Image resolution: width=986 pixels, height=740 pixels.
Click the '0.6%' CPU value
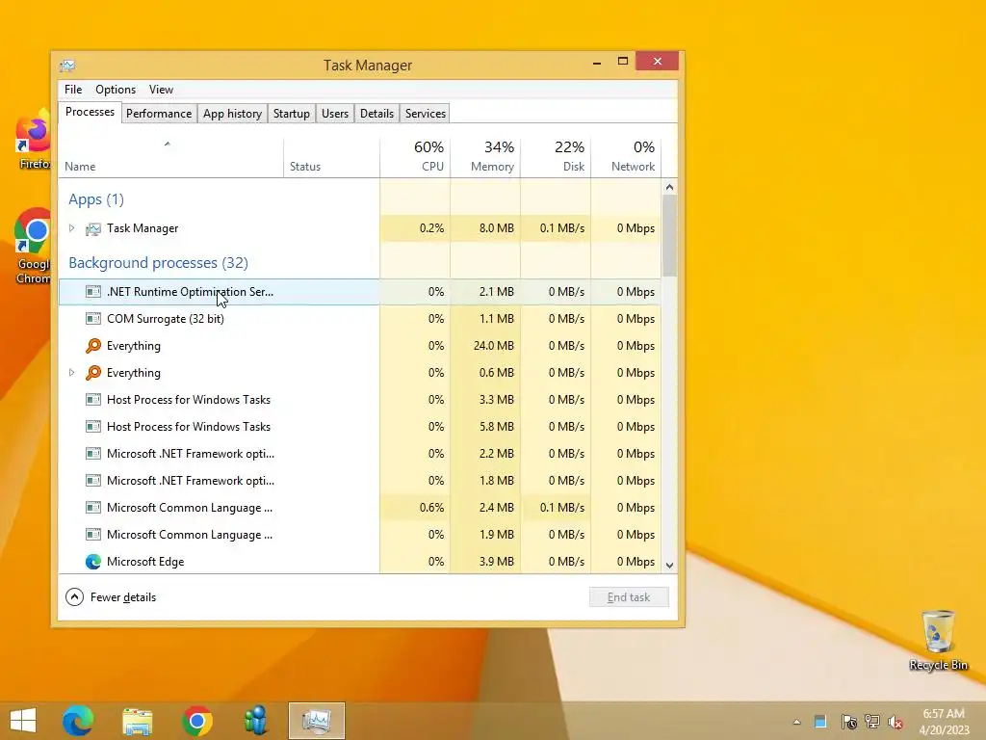click(x=431, y=508)
